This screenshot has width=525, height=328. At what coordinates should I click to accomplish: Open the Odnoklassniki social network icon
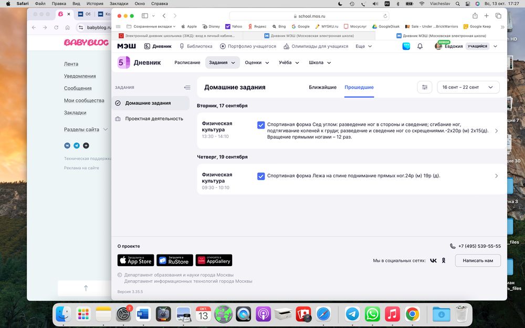coord(444,260)
